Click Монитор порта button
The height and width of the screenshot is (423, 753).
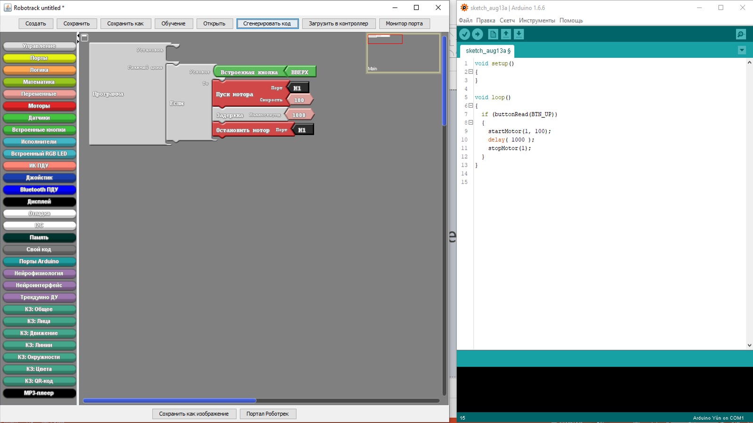coord(404,23)
